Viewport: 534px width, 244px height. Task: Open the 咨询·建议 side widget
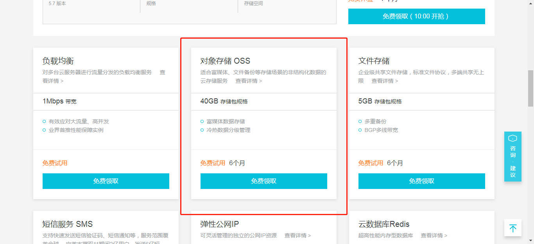coord(513,157)
